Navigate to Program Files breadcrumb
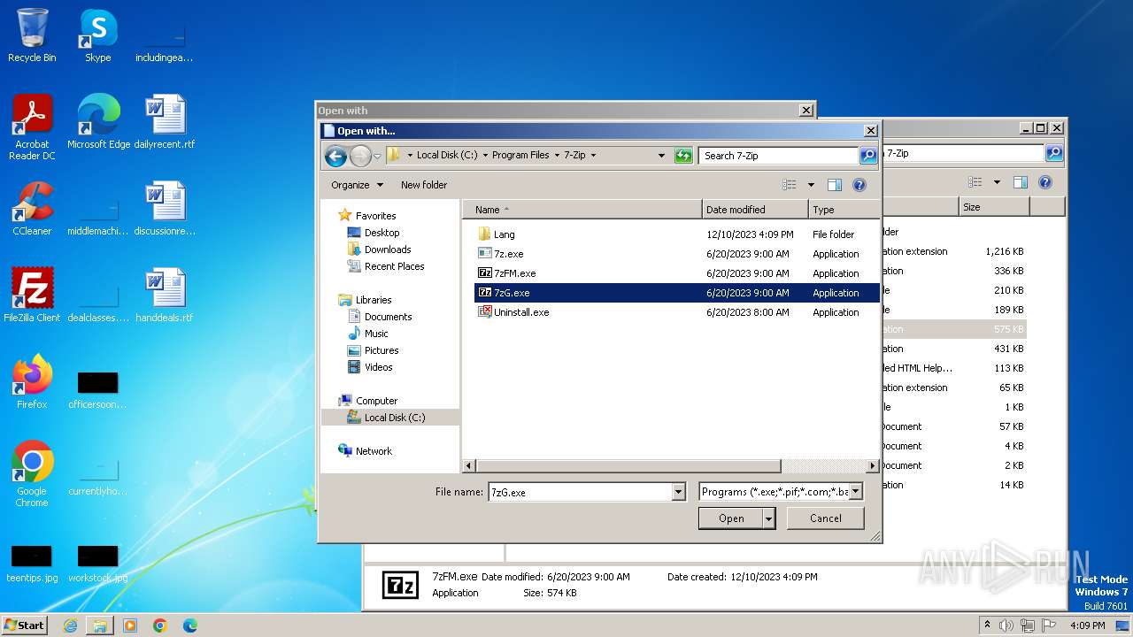This screenshot has width=1133, height=637. pyautogui.click(x=520, y=155)
